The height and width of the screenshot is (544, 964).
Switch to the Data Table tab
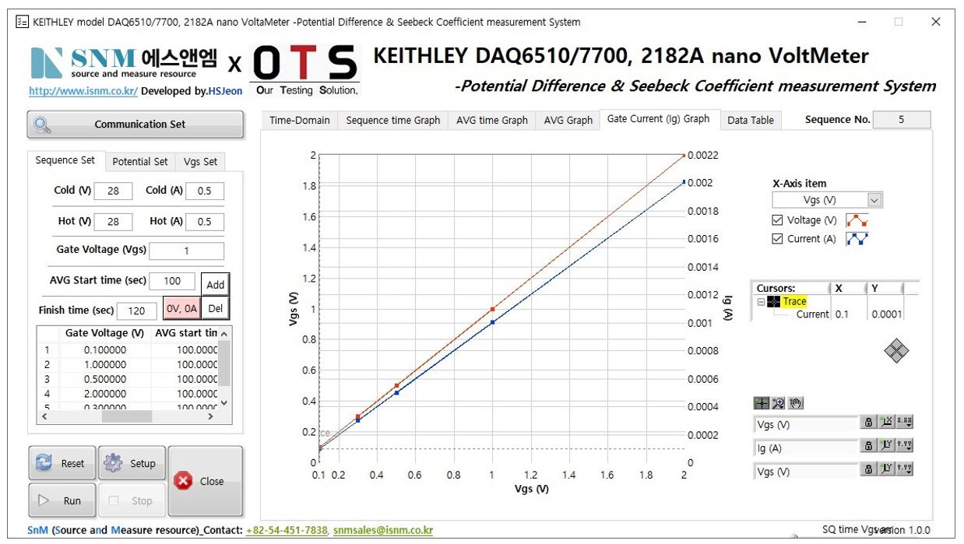pyautogui.click(x=750, y=120)
